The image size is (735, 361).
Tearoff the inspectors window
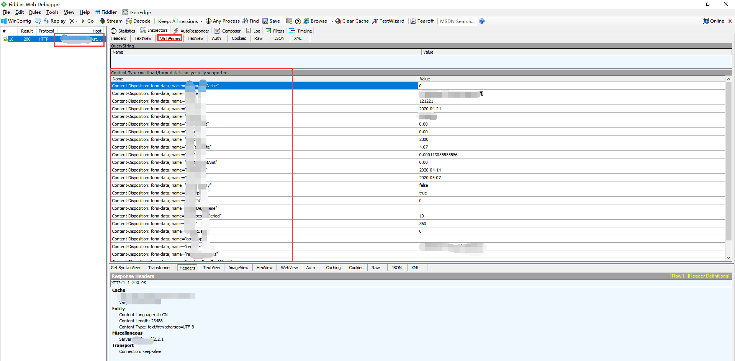coord(422,21)
